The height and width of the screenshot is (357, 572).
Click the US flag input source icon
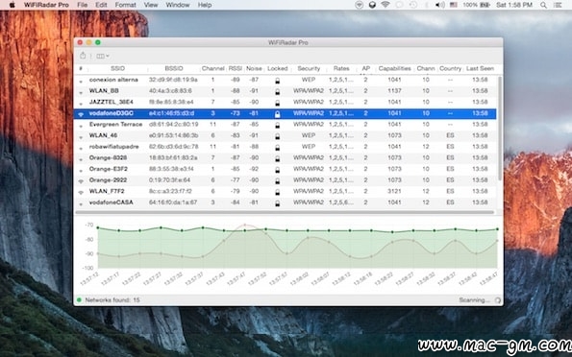[454, 5]
